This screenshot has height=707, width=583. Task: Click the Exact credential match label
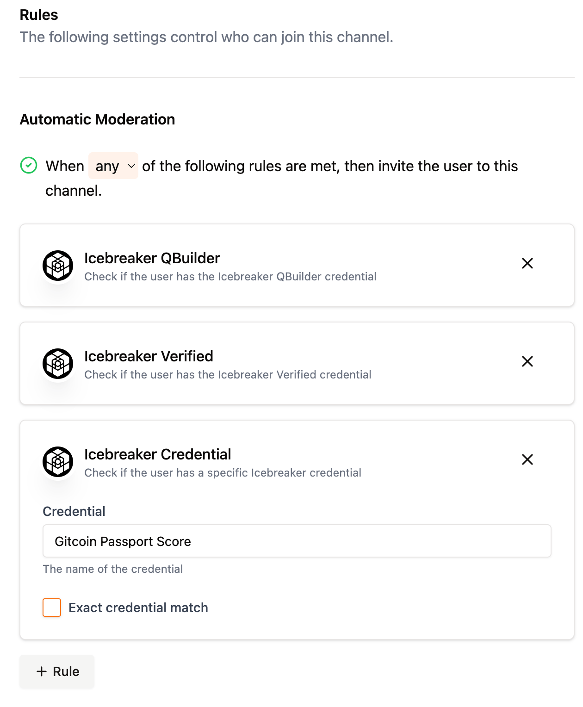tap(138, 608)
